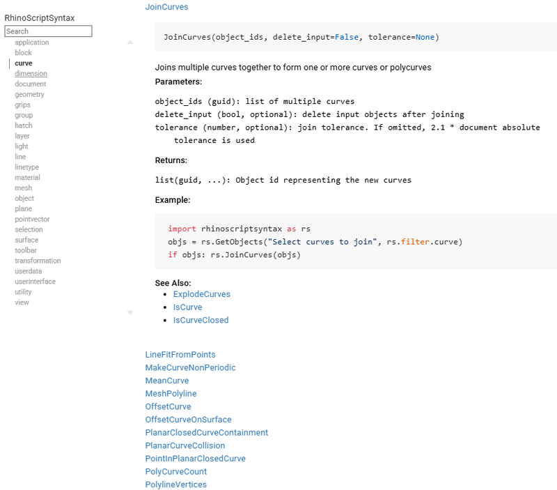Click the 'import rhinoscriptsyntax as rs' line

239,229
